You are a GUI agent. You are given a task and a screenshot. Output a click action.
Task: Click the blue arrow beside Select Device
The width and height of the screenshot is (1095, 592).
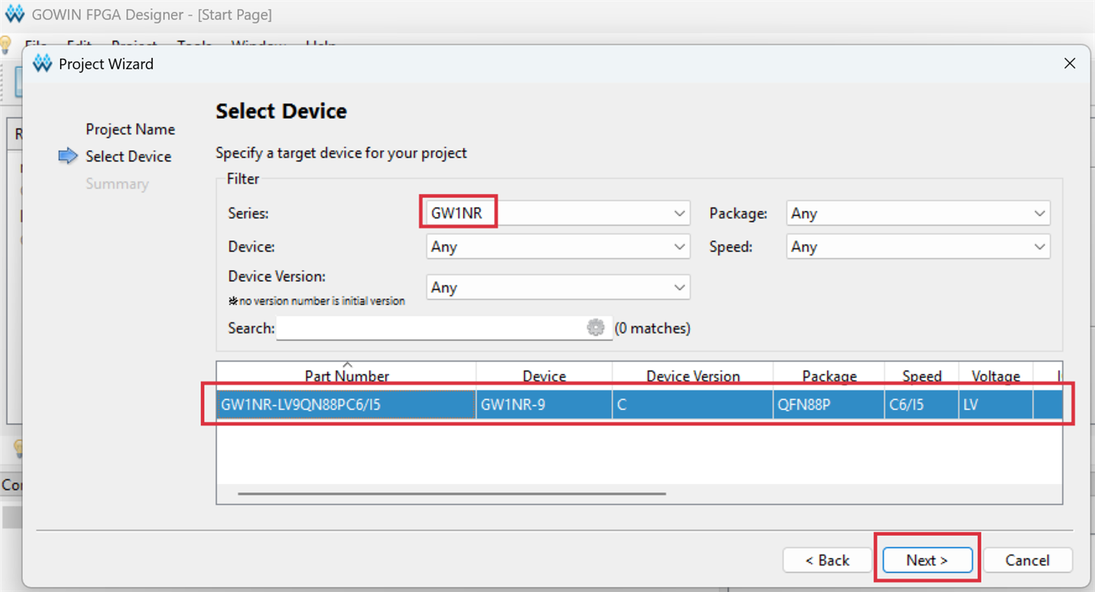69,156
